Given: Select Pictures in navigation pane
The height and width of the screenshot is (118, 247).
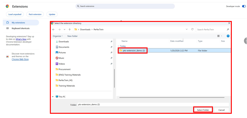Looking at the screenshot, I should tap(62, 53).
